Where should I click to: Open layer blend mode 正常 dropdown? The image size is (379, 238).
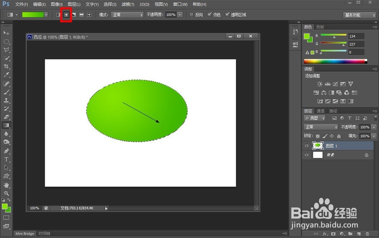click(x=321, y=127)
